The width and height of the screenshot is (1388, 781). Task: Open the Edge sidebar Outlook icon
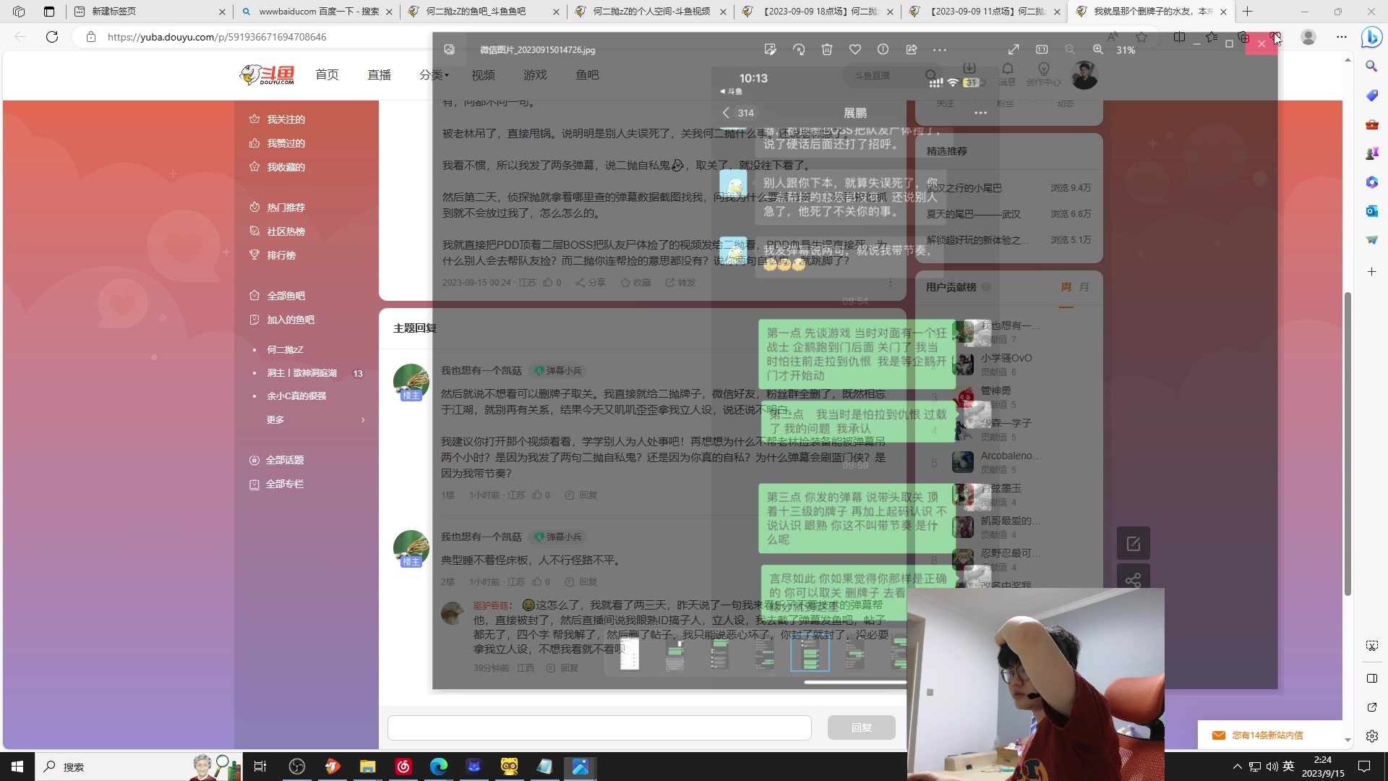coord(1371,211)
